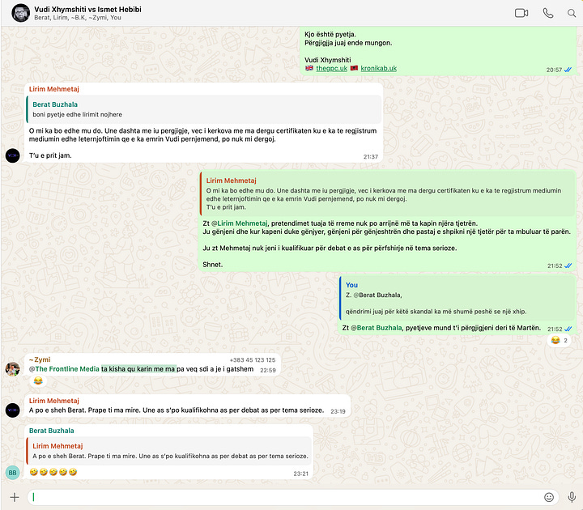Start a voice call via phone icon
Viewport: 583px width, 510px height.
coord(548,13)
